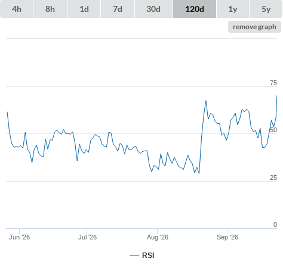Image resolution: width=283 pixels, height=271 pixels.
Task: Click the 25 y-axis label
Action: point(273,177)
